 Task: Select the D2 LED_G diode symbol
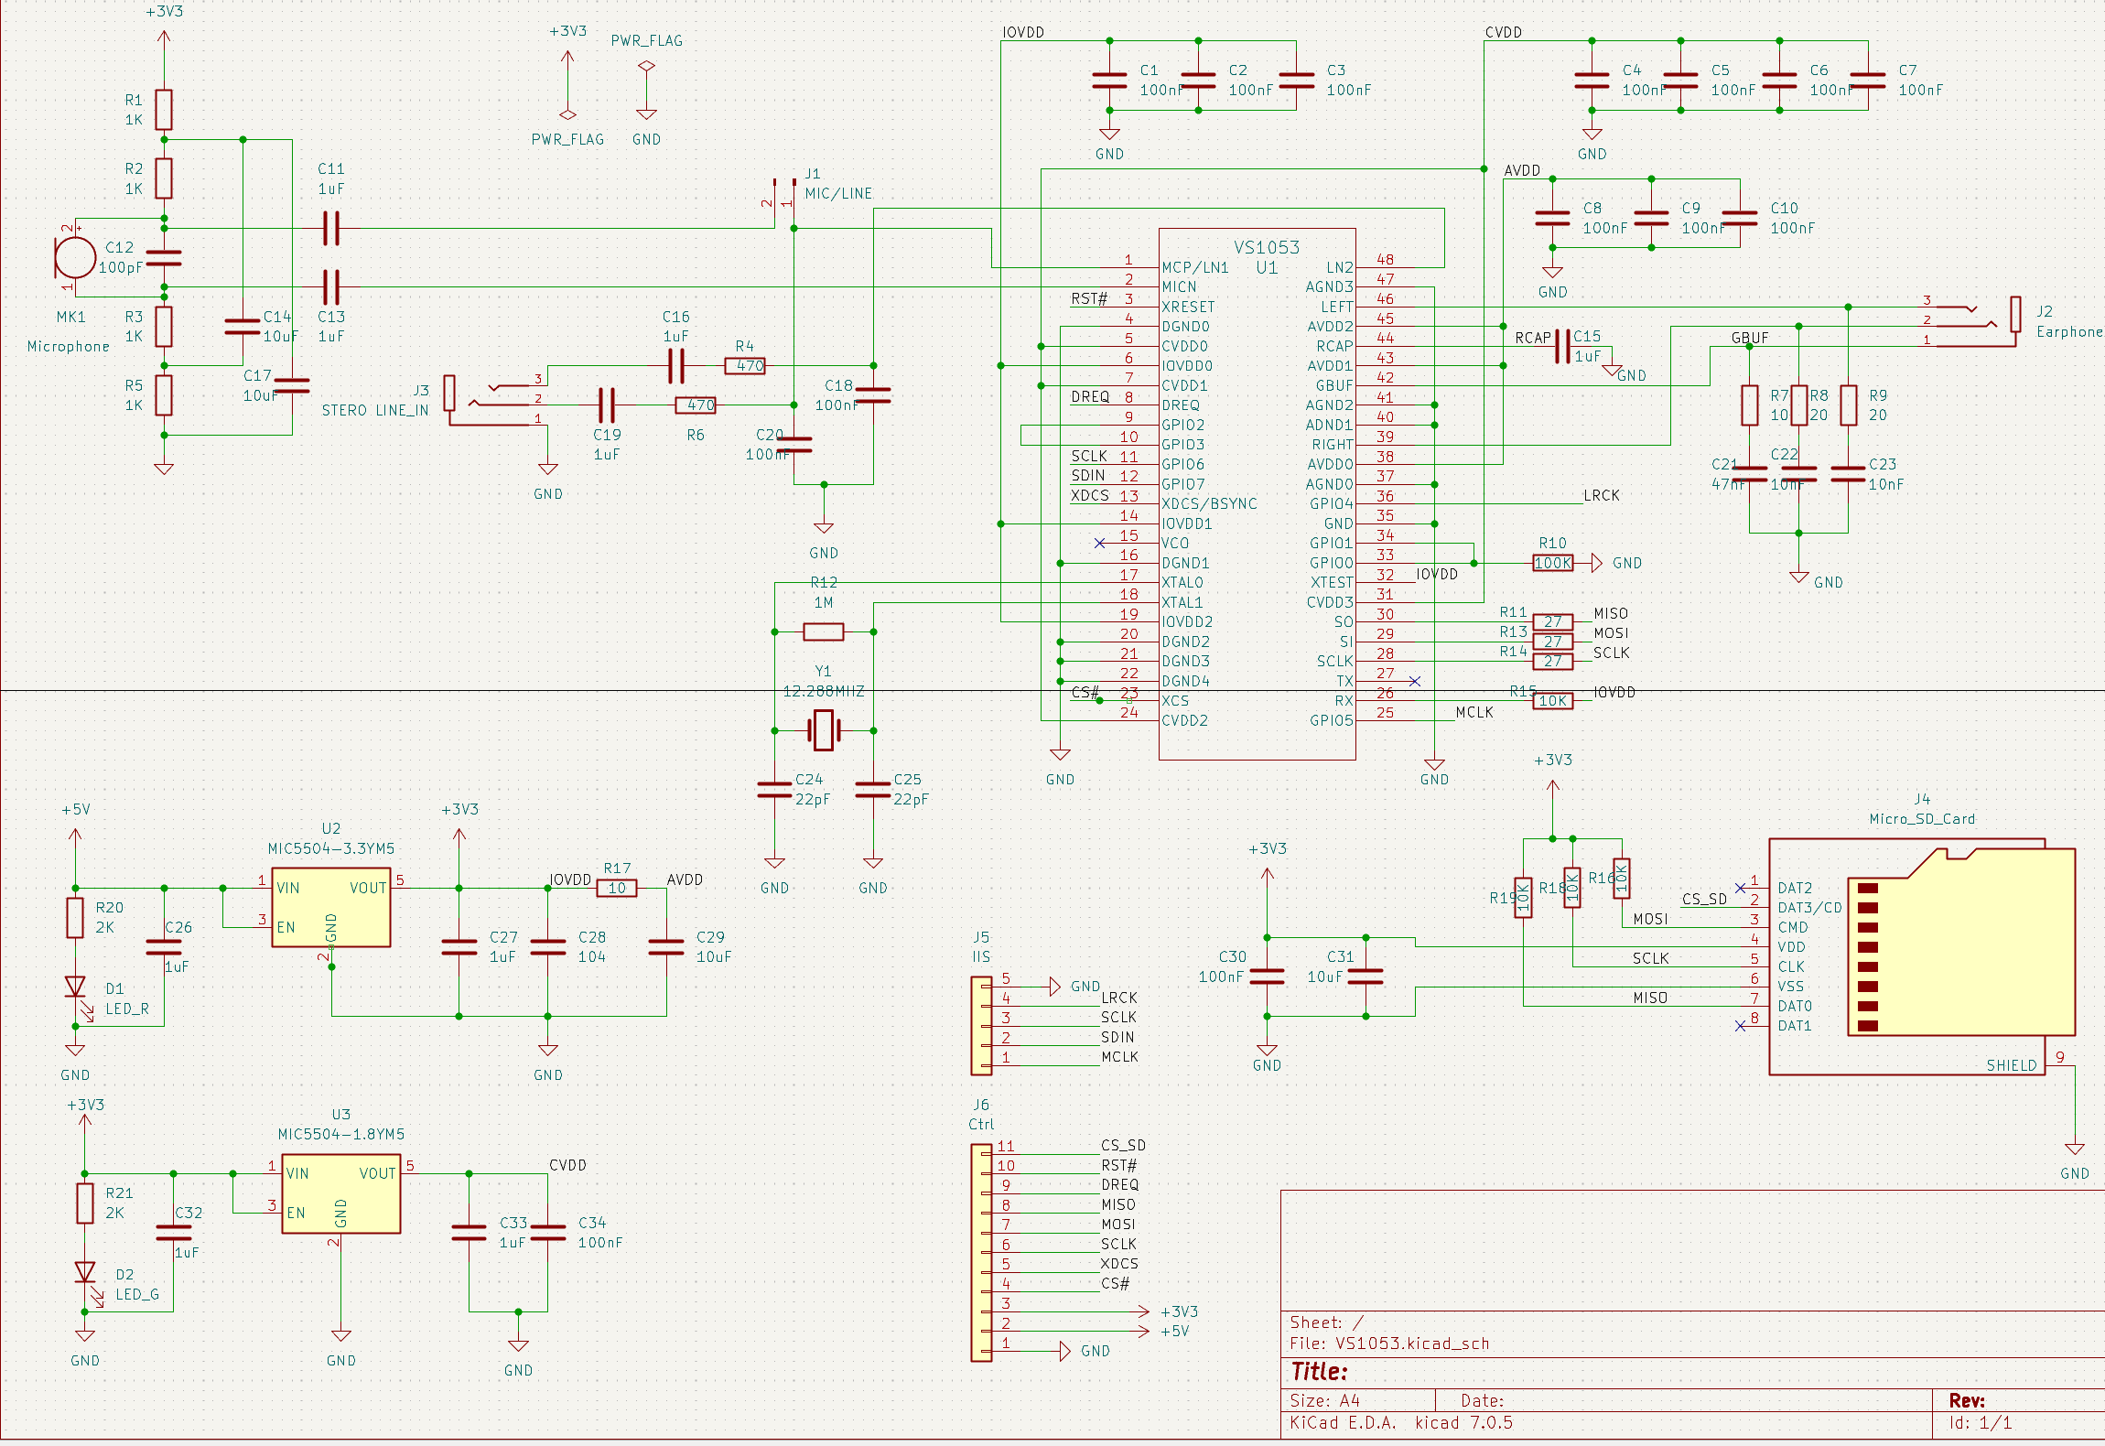[x=86, y=1274]
